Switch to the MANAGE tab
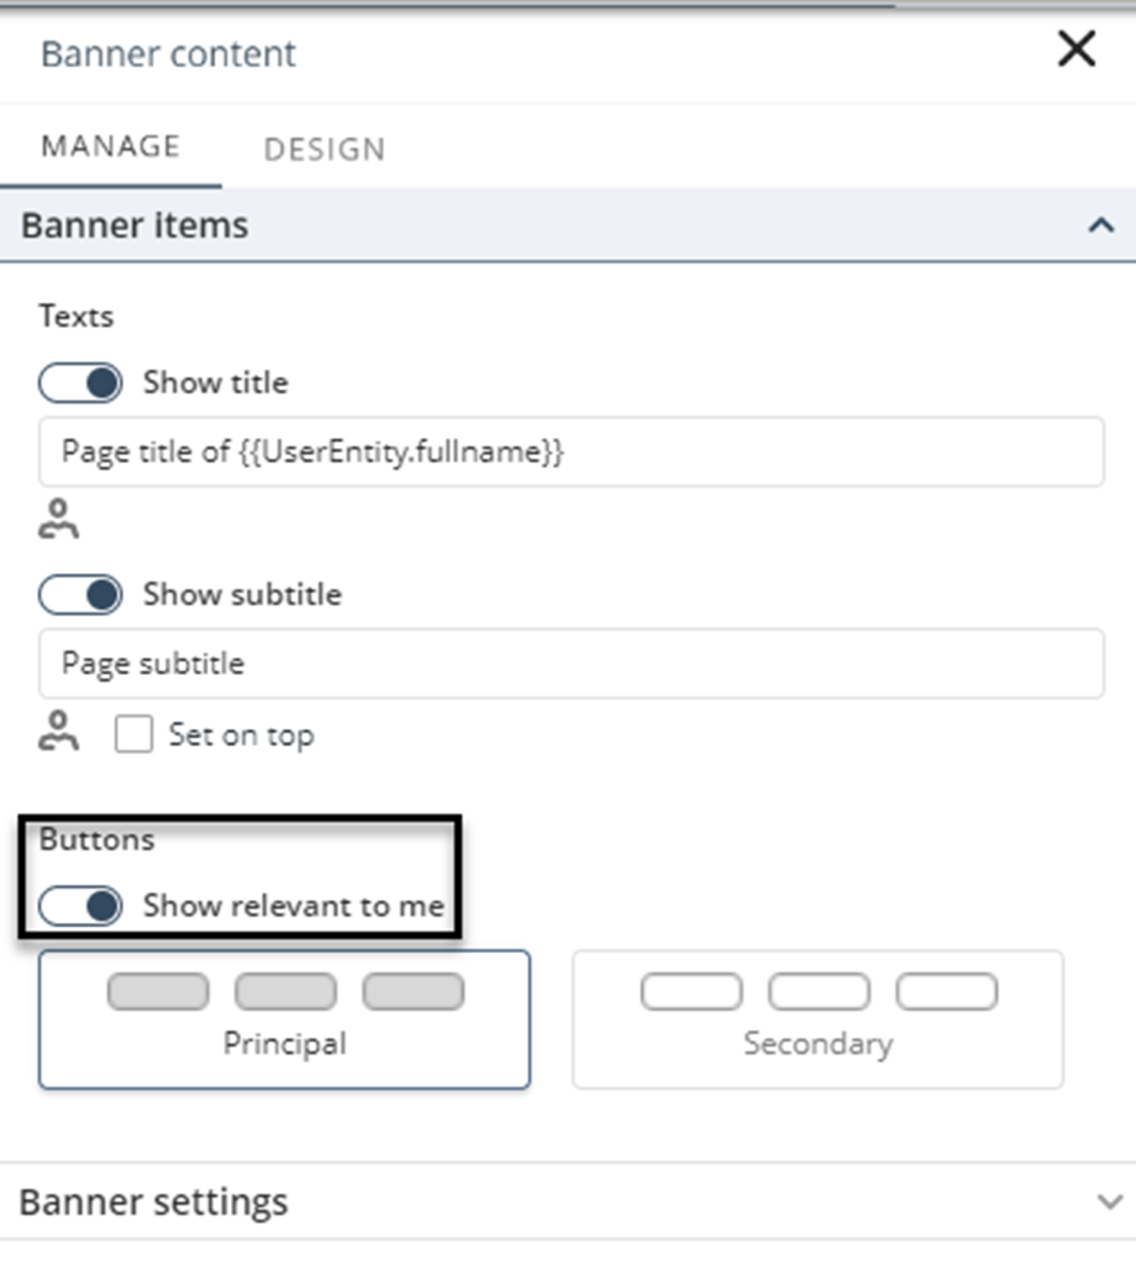1136x1271 pixels. pyautogui.click(x=111, y=147)
